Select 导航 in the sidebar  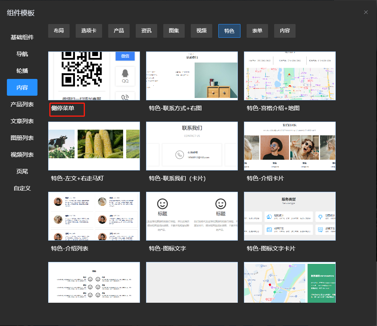[x=22, y=54]
